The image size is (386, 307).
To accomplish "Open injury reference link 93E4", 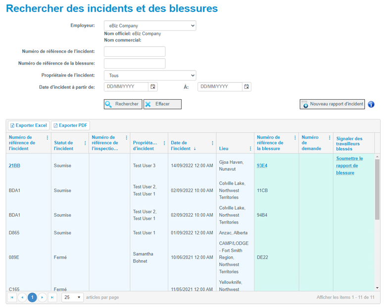I will tap(262, 166).
